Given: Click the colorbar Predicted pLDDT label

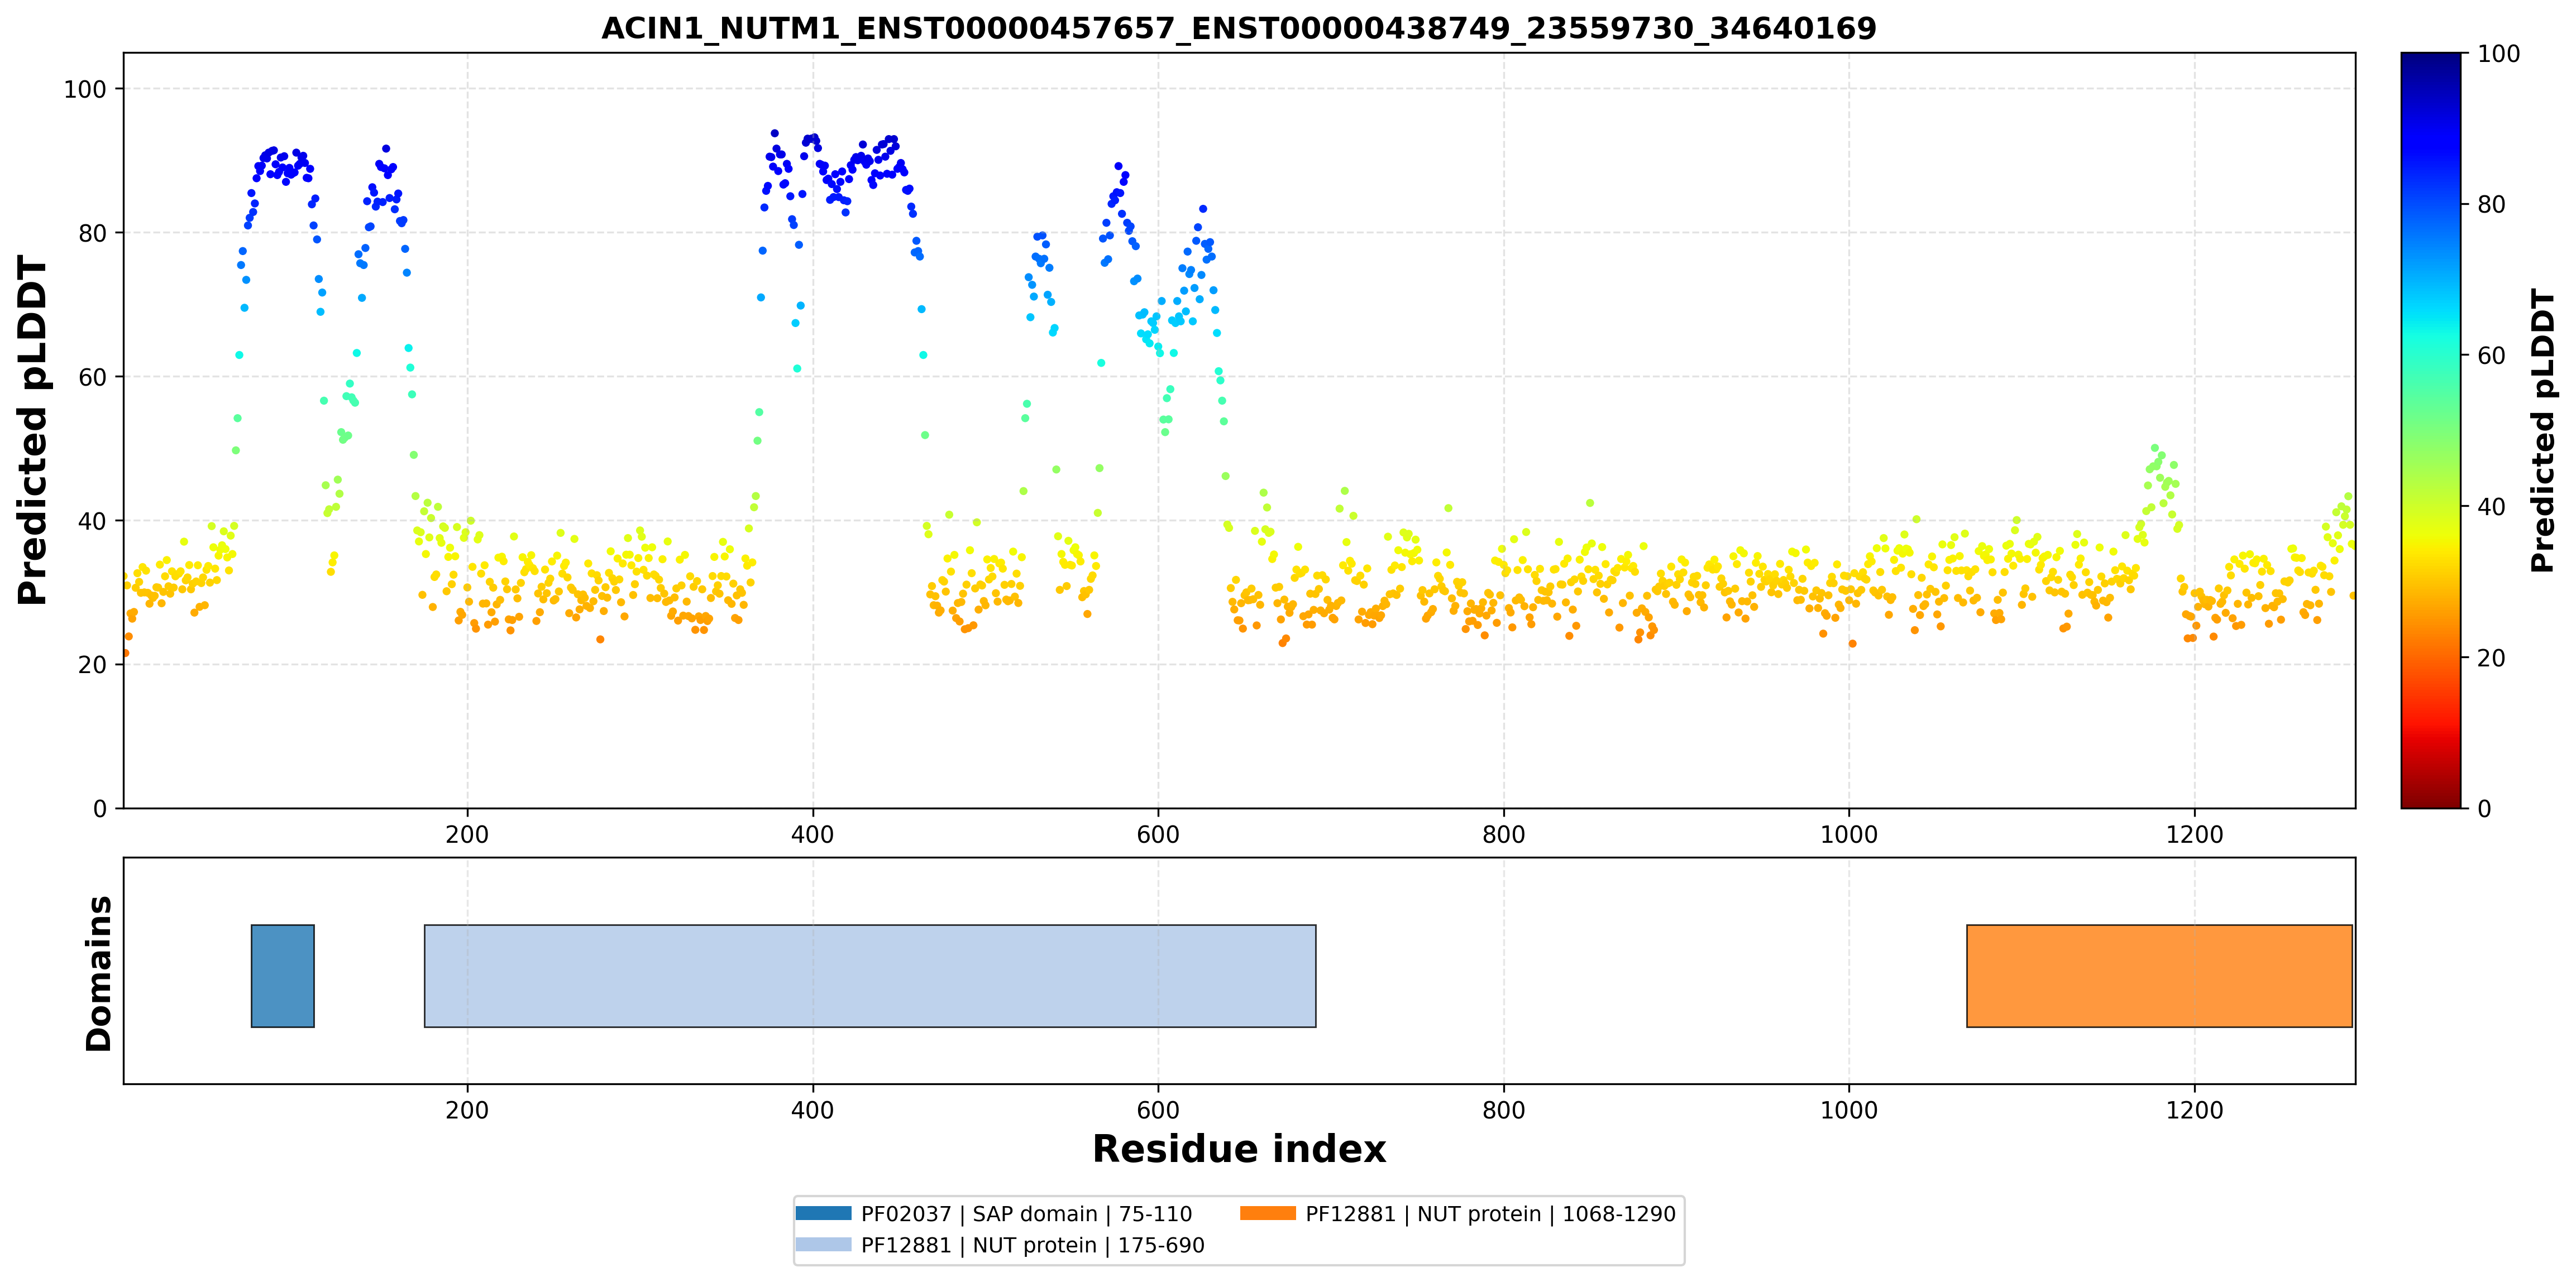Looking at the screenshot, I should tap(2541, 431).
